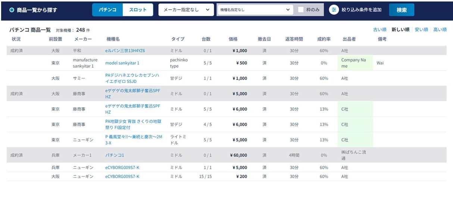The height and width of the screenshot is (200, 453).
Task: Click 絞り込み条件を追加 text
Action: click(361, 10)
